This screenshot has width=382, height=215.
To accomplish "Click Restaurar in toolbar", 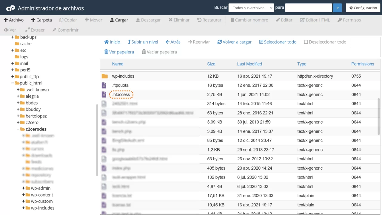I will (x=209, y=20).
